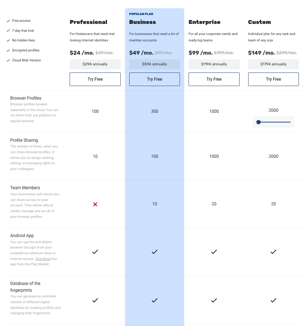Choose the $1194 annually Enterprise option
The height and width of the screenshot is (326, 306).
click(214, 64)
